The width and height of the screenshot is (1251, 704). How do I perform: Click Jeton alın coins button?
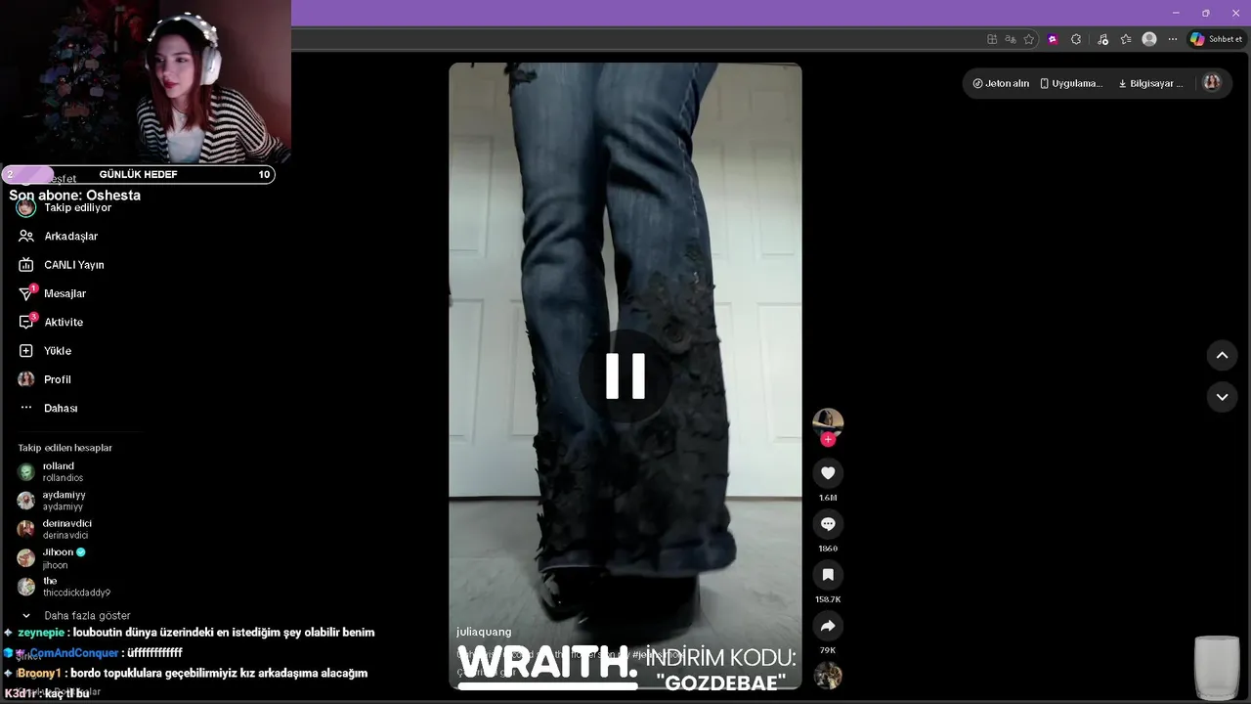coord(1001,83)
